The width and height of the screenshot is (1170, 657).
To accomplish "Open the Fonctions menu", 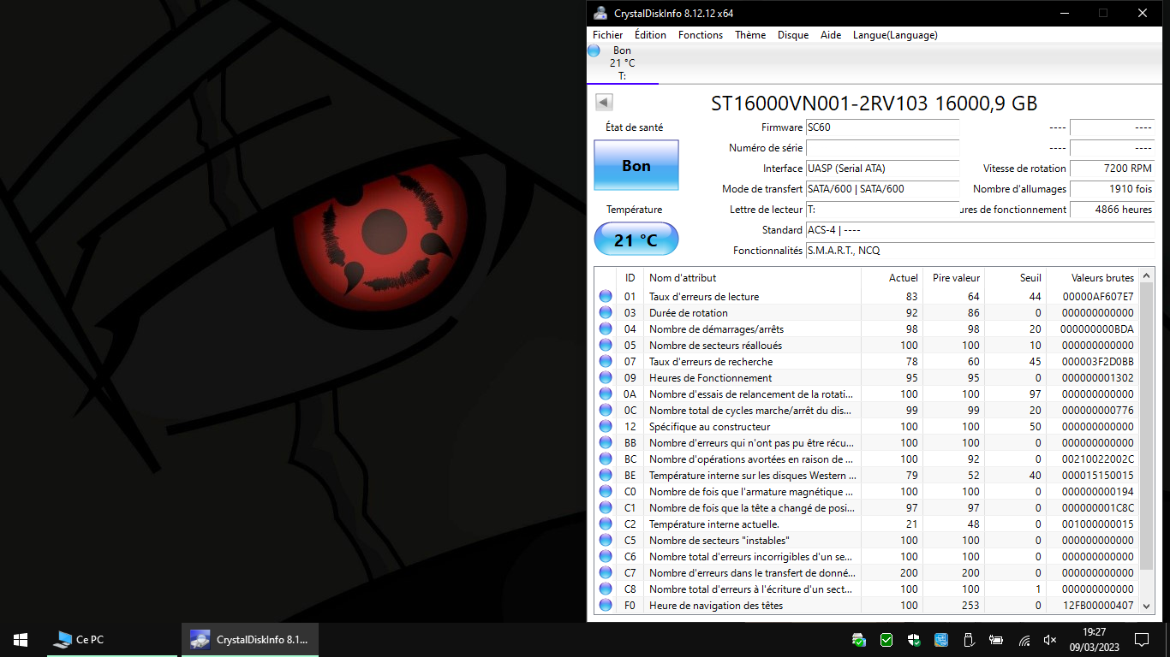I will (700, 35).
